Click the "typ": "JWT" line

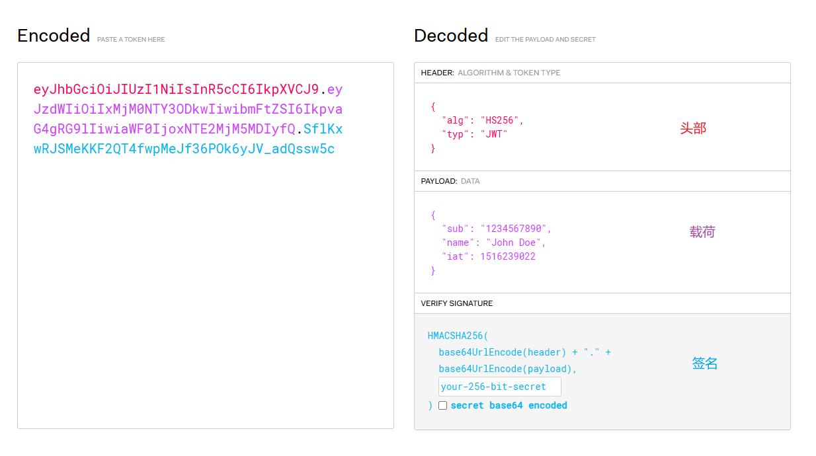tap(474, 134)
